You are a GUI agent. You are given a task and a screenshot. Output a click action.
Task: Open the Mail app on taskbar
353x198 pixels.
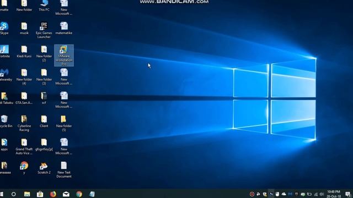(66, 194)
